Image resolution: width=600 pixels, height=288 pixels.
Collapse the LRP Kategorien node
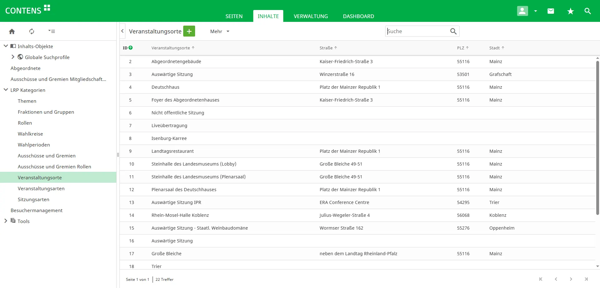coord(6,90)
